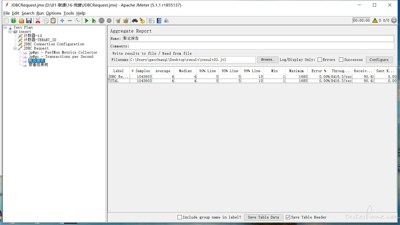Viewport: 400px width, 225px height.
Task: Select the 计数器-id element
Action: (x=33, y=36)
